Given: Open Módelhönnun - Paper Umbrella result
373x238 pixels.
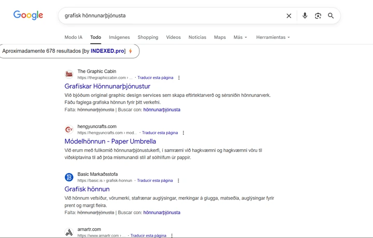Looking at the screenshot, I should click(x=110, y=142).
